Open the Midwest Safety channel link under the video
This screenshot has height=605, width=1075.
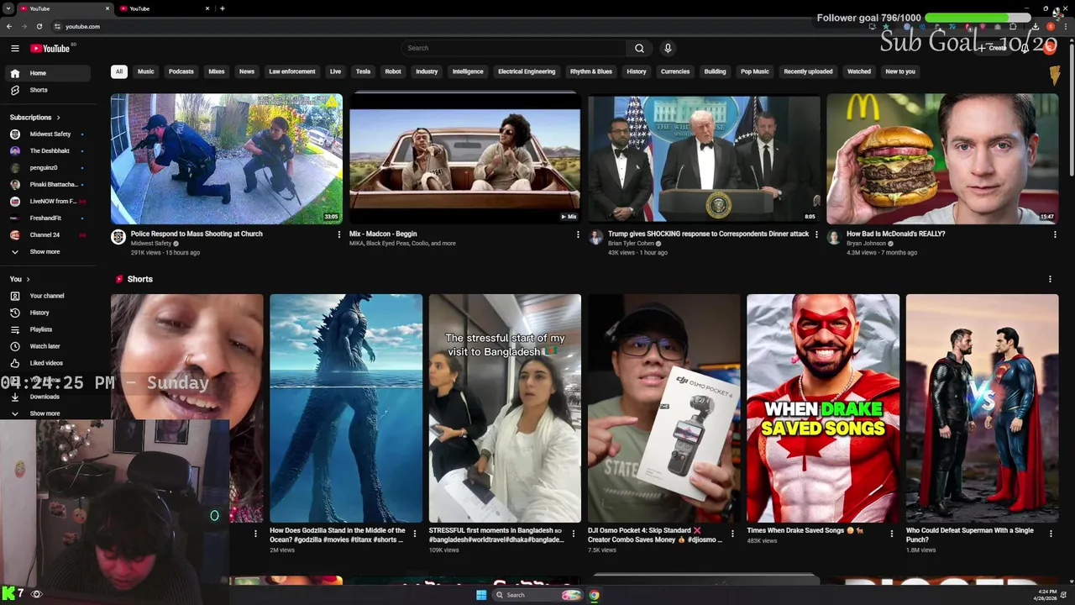point(151,244)
